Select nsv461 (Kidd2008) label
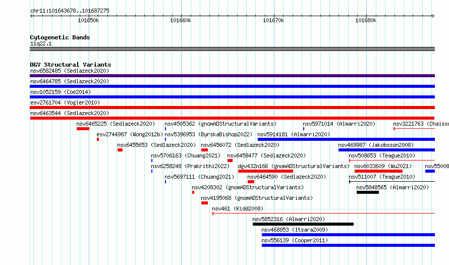The image size is (449, 265). click(x=238, y=208)
